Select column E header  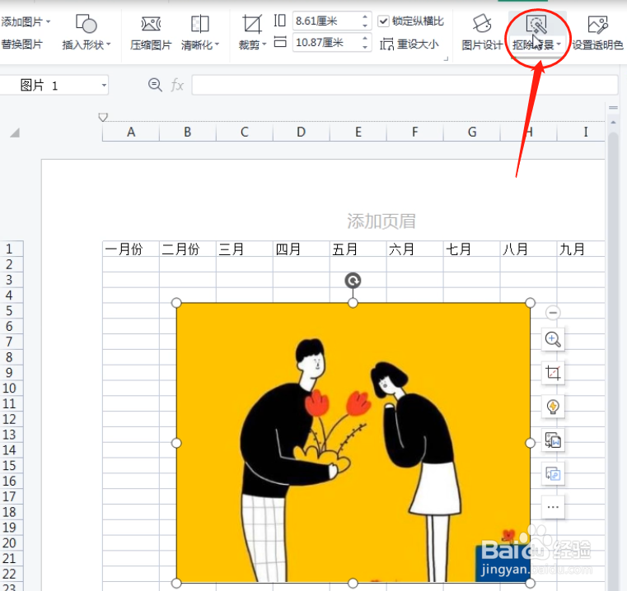click(358, 132)
